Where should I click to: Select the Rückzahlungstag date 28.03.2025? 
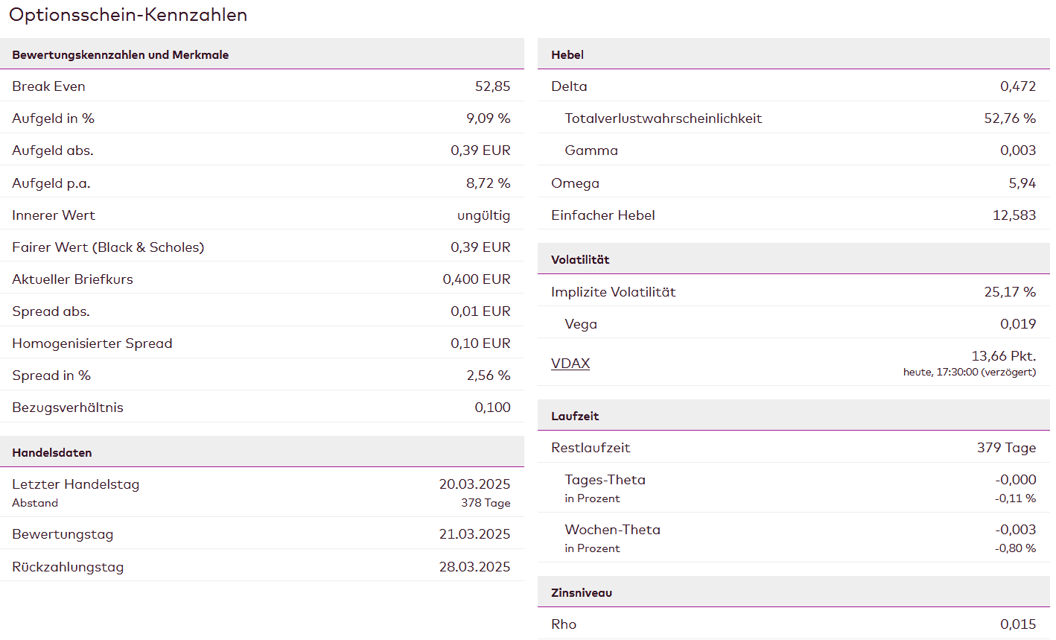tap(474, 567)
